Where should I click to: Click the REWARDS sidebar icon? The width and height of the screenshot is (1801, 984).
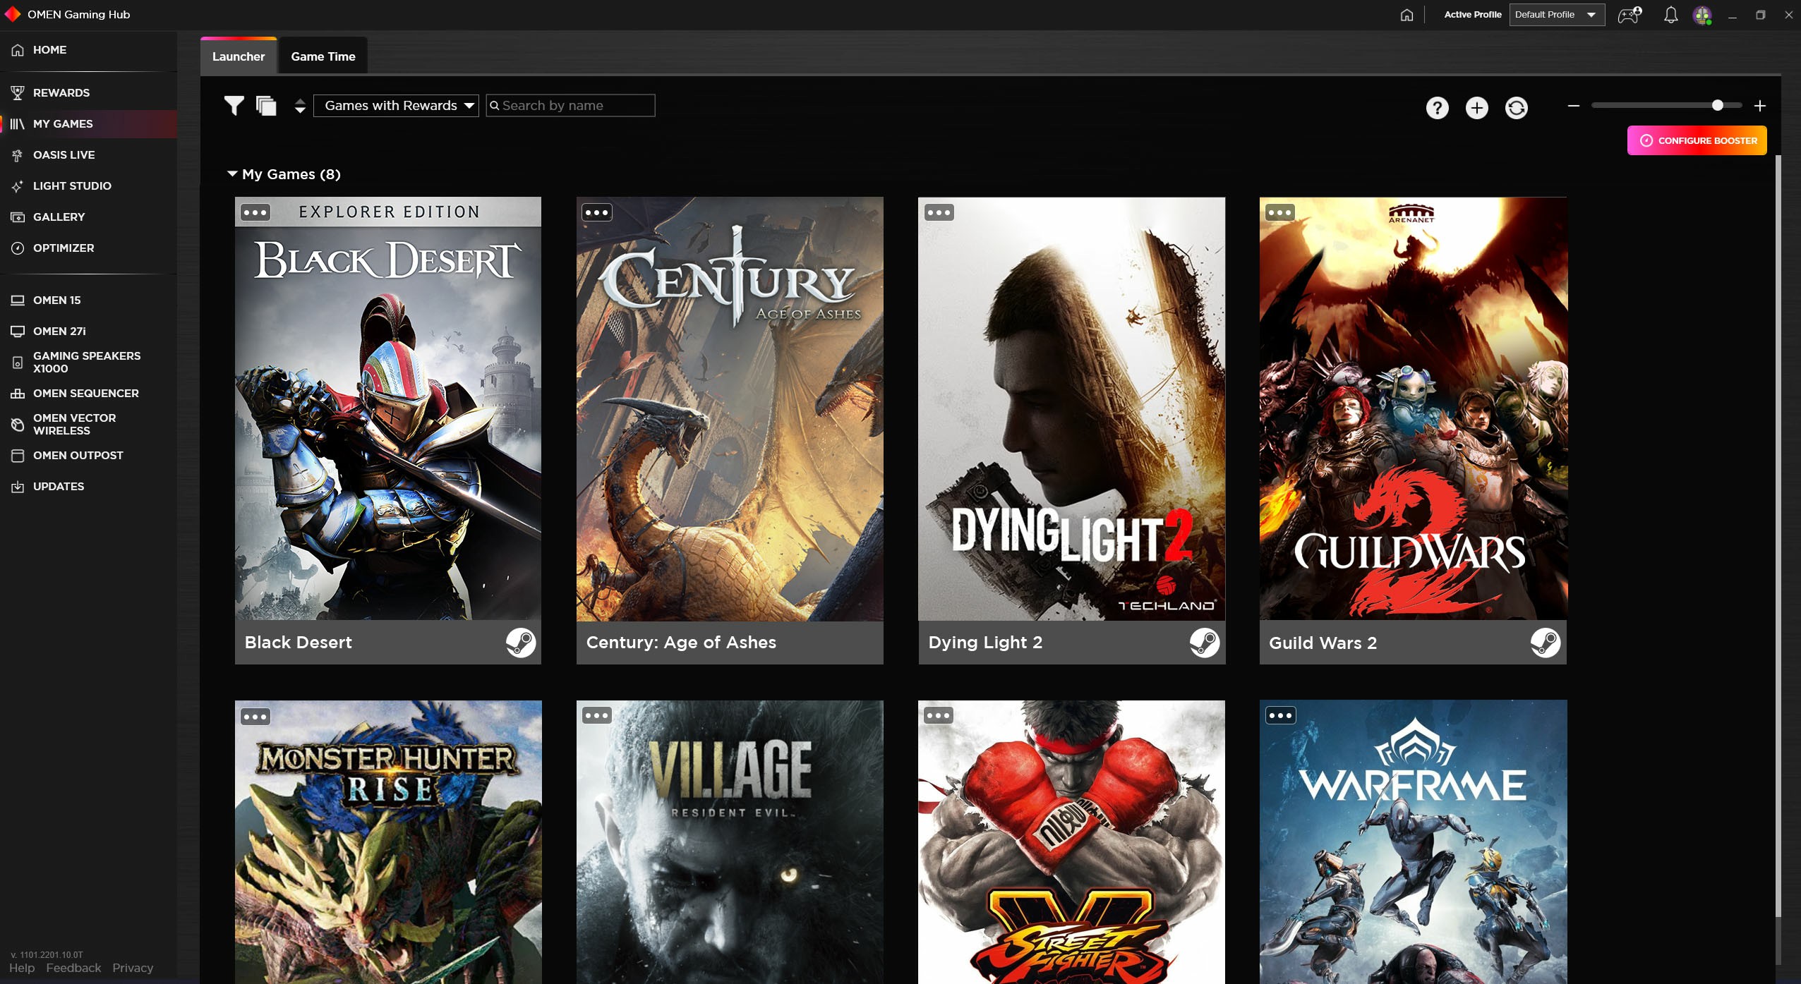pyautogui.click(x=18, y=92)
